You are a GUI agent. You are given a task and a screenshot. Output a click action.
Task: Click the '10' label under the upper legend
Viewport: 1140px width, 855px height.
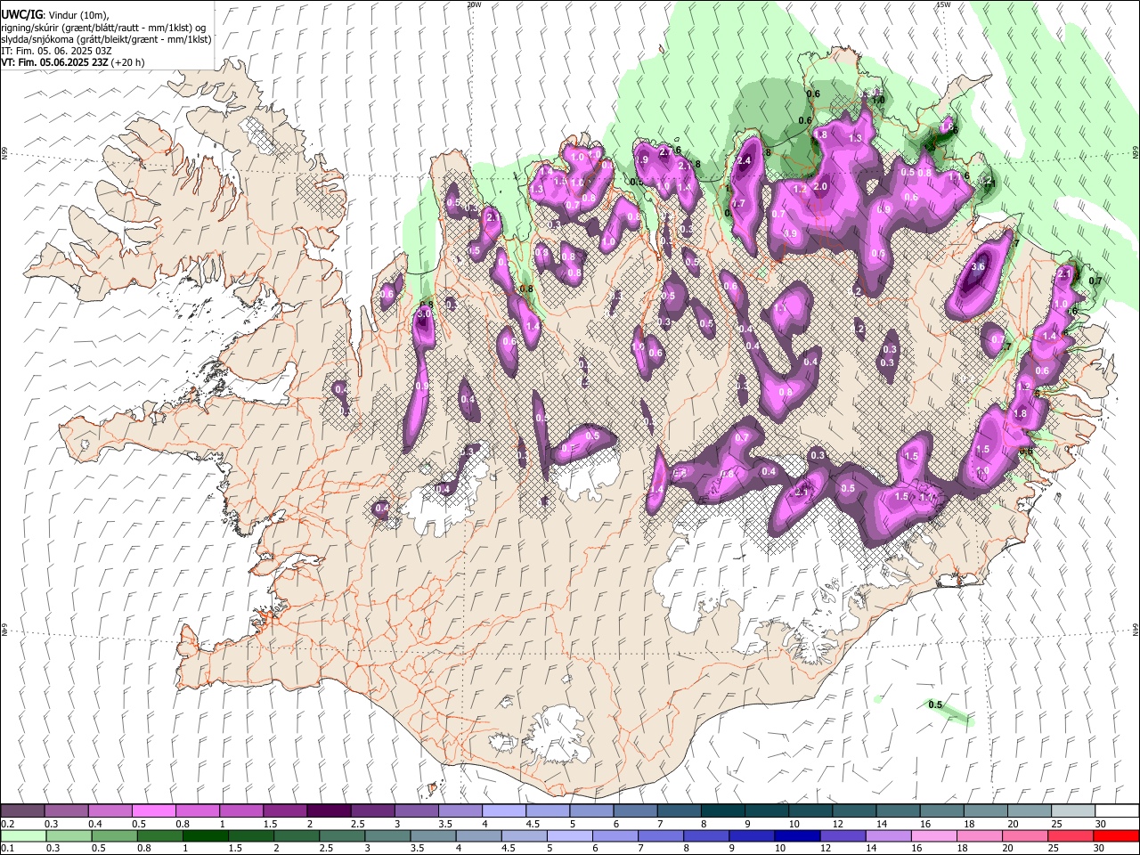coord(794,824)
